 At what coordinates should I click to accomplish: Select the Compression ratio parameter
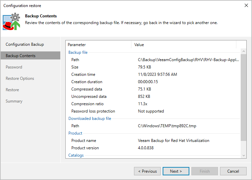(x=87, y=104)
